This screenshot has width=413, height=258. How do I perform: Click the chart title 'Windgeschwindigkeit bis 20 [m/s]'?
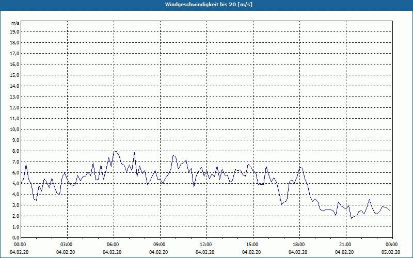209,5
